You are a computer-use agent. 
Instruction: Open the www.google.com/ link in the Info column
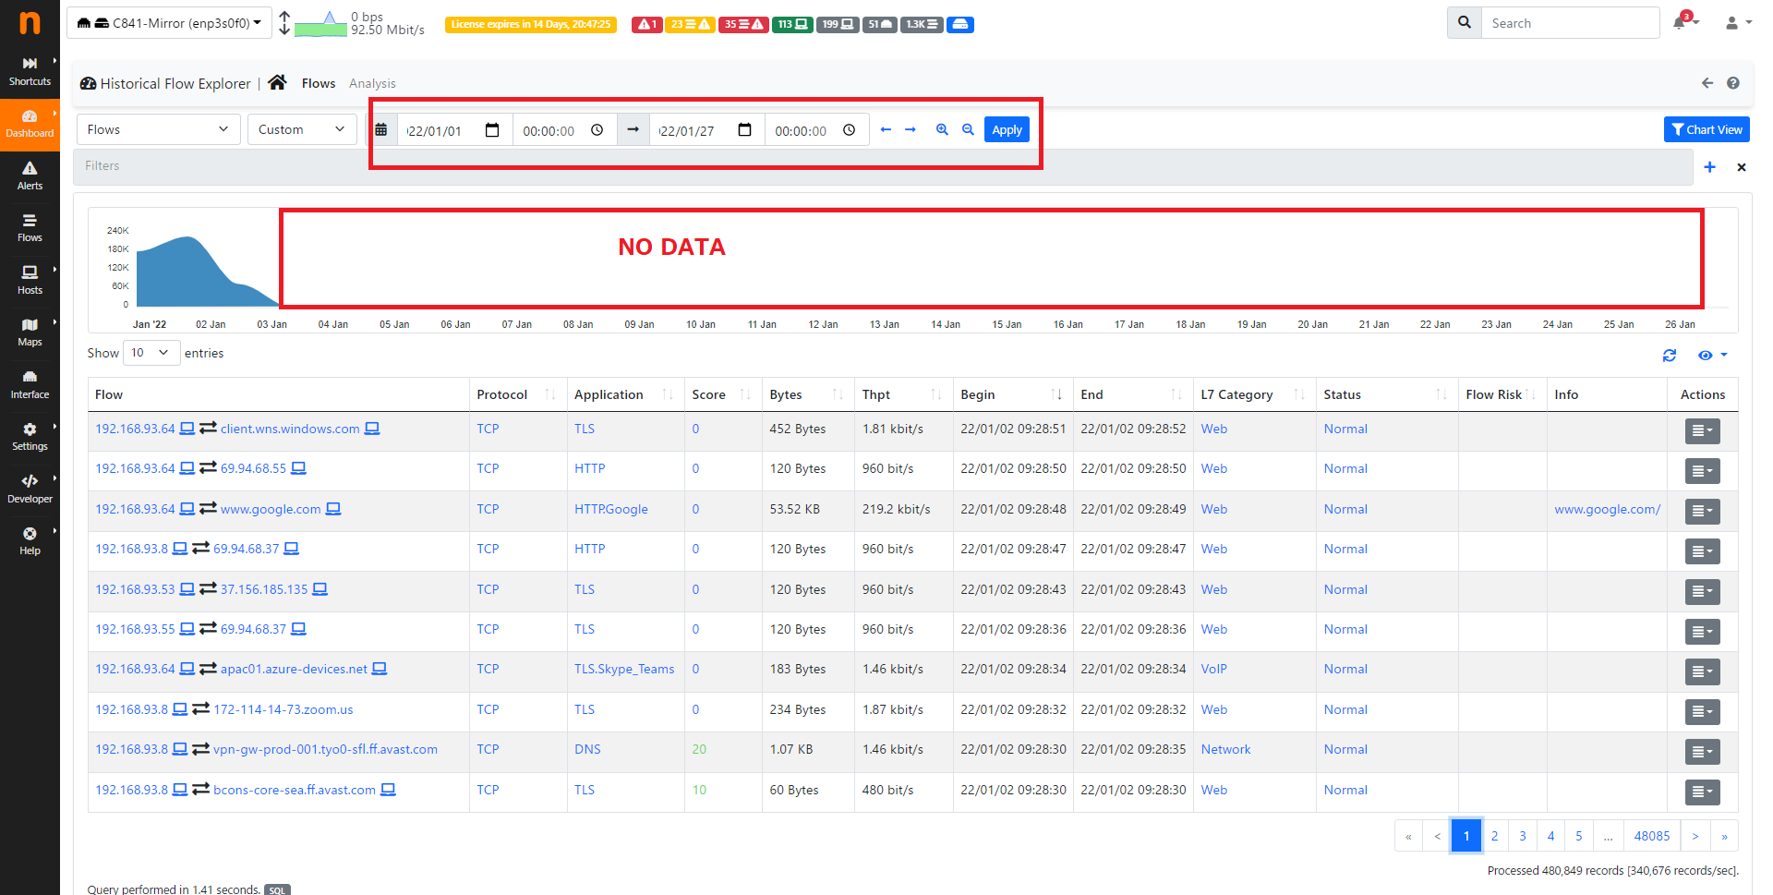1607,509
